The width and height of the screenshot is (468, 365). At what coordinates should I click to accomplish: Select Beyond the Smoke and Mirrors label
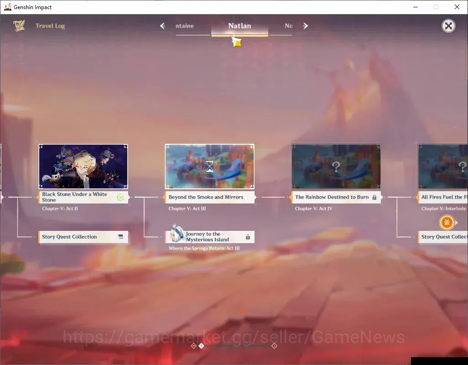click(x=209, y=197)
